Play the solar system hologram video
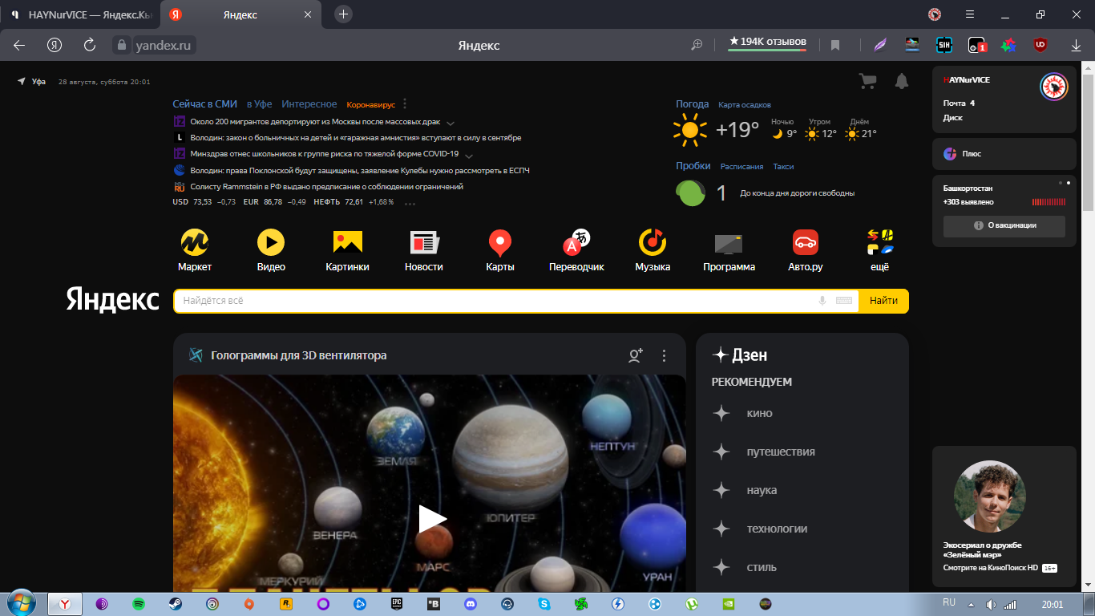The image size is (1095, 616). (432, 519)
